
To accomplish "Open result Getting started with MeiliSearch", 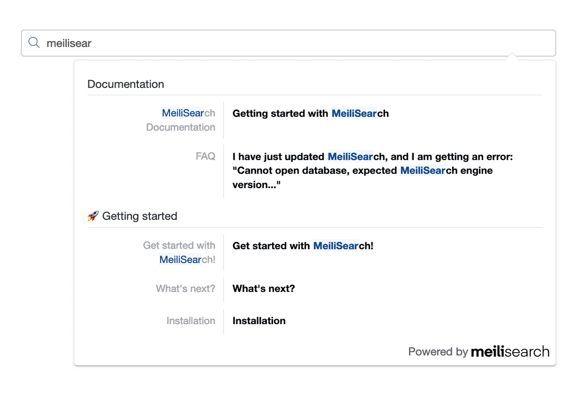I will click(310, 113).
